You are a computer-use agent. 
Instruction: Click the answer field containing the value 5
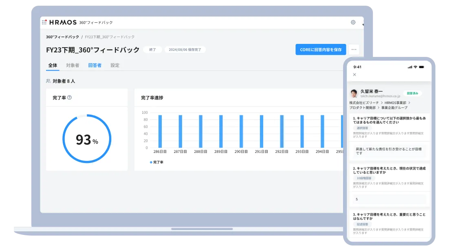[x=389, y=199]
